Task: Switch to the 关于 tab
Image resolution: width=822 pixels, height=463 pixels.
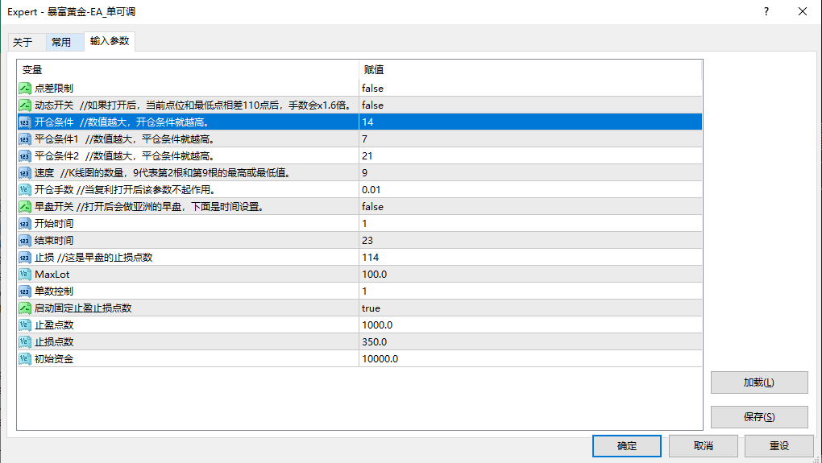Action: (23, 42)
